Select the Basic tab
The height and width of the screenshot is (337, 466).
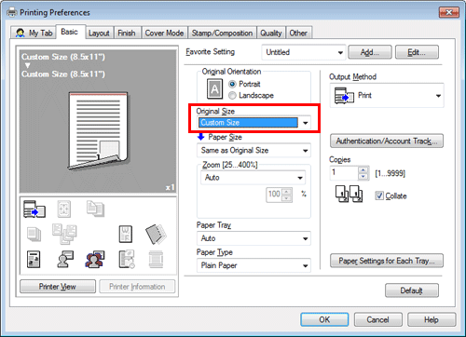click(x=71, y=32)
